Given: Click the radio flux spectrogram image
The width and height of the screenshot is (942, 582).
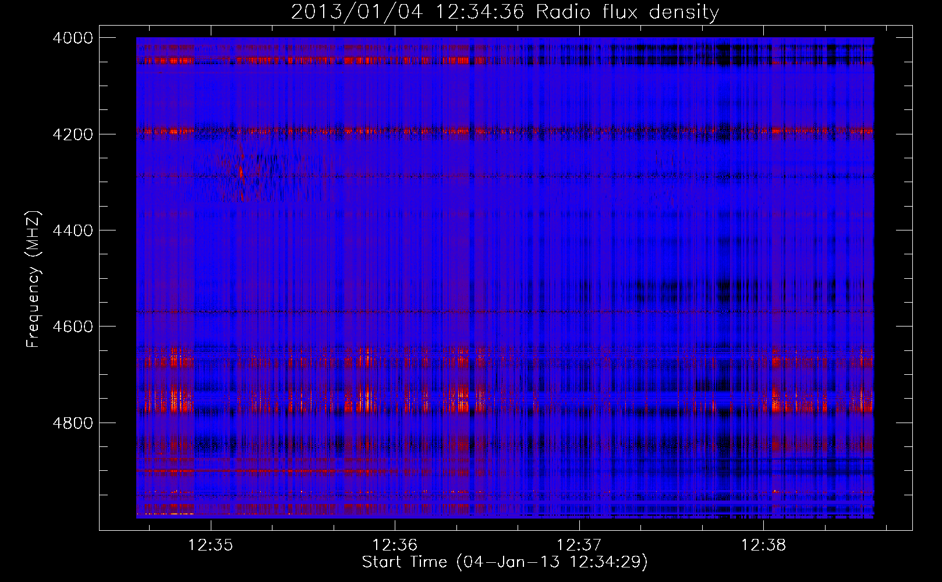Looking at the screenshot, I should click(x=505, y=278).
